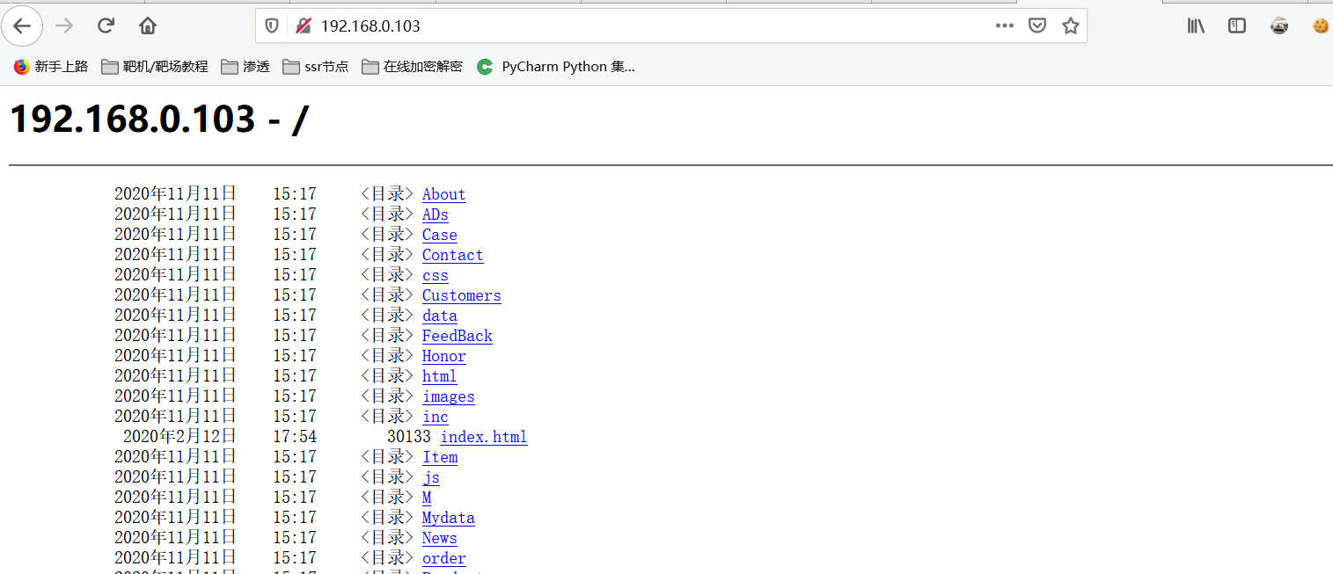
Task: Click the browser Back arrow button
Action: click(22, 25)
